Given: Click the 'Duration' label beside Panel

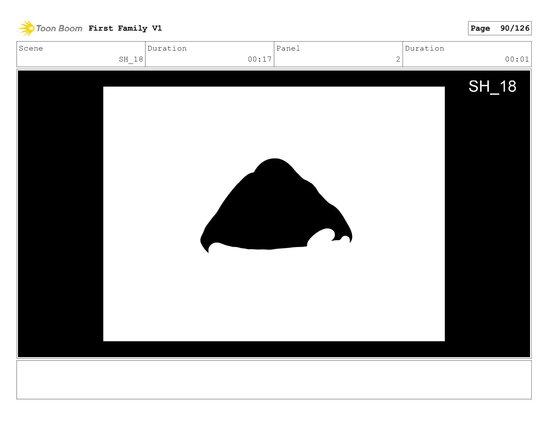Looking at the screenshot, I should pyautogui.click(x=425, y=48).
